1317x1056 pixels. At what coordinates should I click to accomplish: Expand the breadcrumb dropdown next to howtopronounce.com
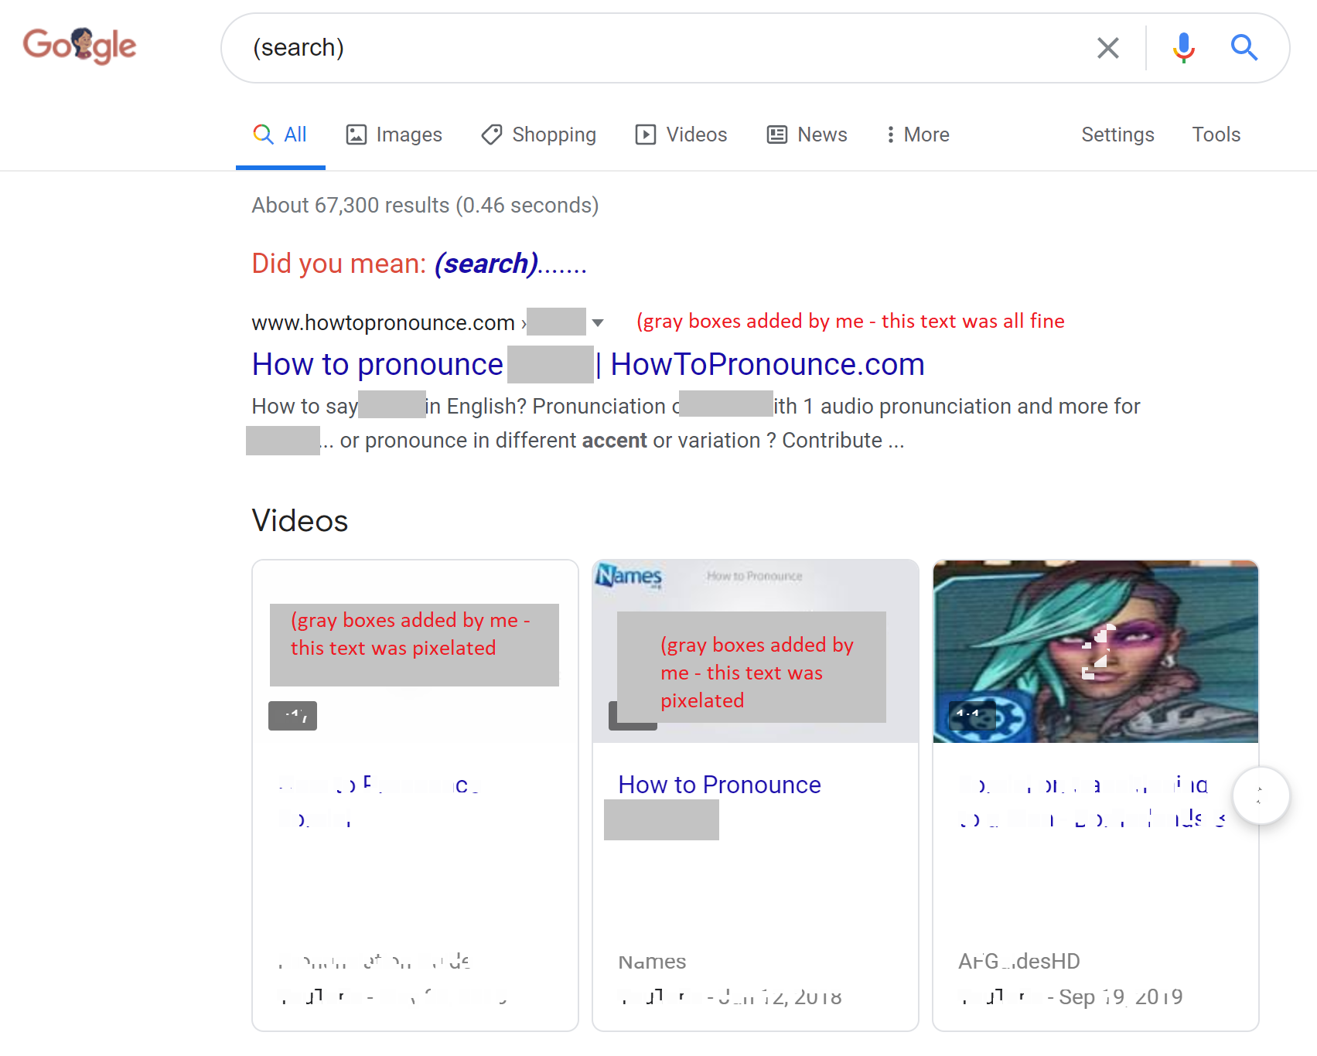[x=599, y=322]
